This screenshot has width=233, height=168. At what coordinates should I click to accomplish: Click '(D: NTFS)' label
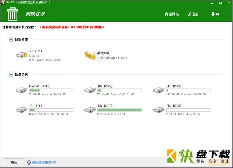pyautogui.click(x=105, y=86)
